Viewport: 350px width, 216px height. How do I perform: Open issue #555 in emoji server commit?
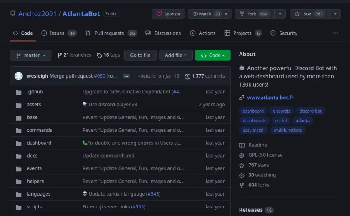click(x=138, y=207)
